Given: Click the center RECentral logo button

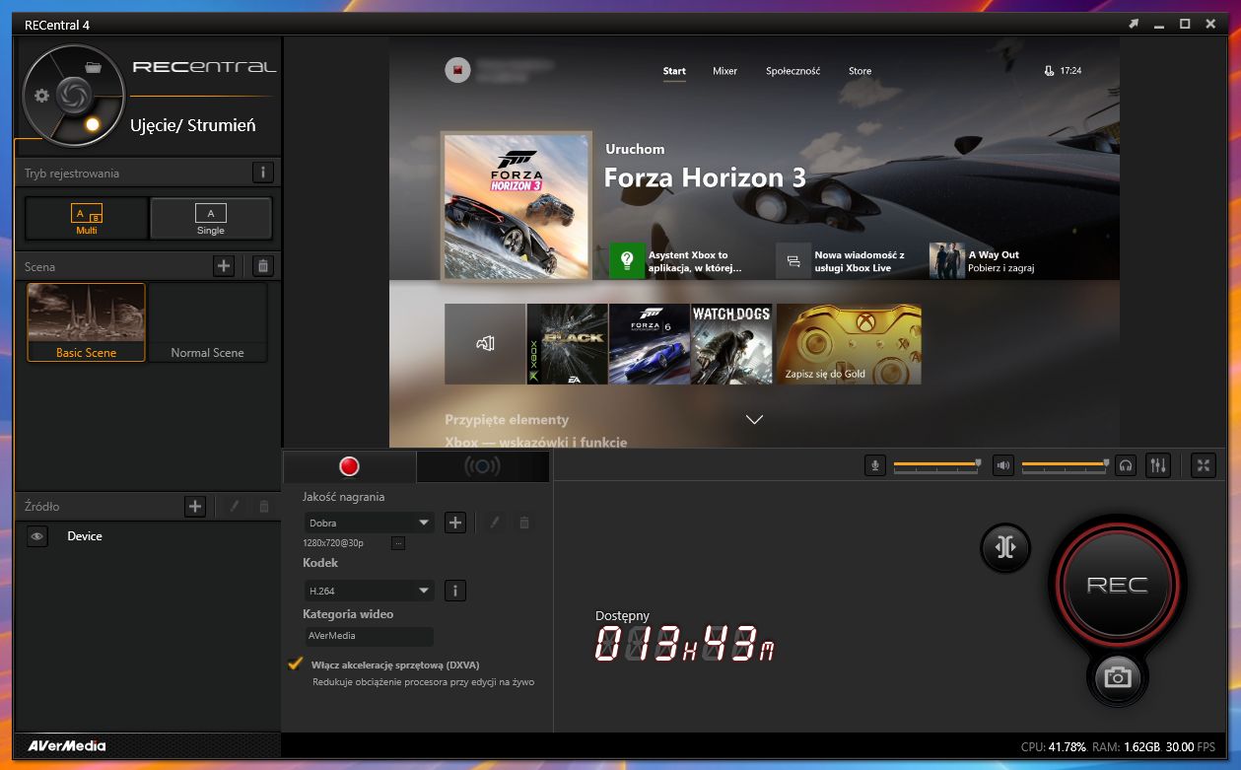Looking at the screenshot, I should coord(72,95).
